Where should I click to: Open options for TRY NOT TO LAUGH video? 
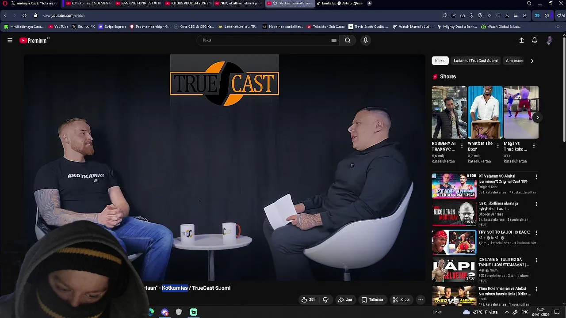coord(536,233)
